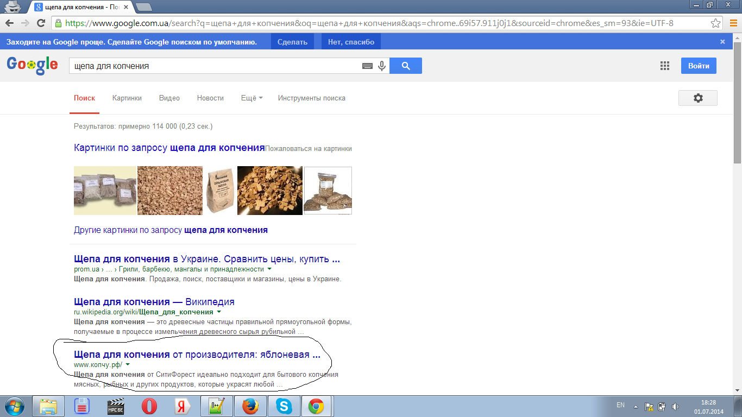
Task: Open the Windows Start menu
Action: (15, 406)
